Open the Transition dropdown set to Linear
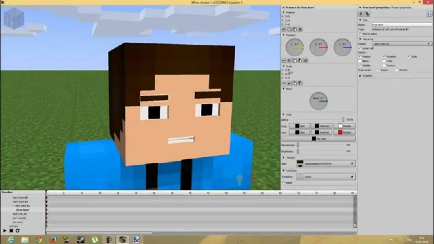The width and height of the screenshot is (434, 244). click(x=325, y=177)
